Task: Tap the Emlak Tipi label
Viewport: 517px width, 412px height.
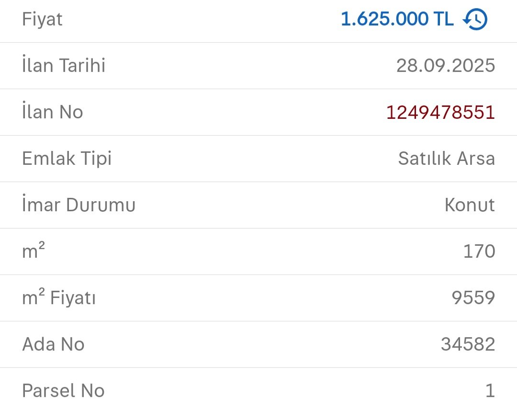Action: coord(67,159)
